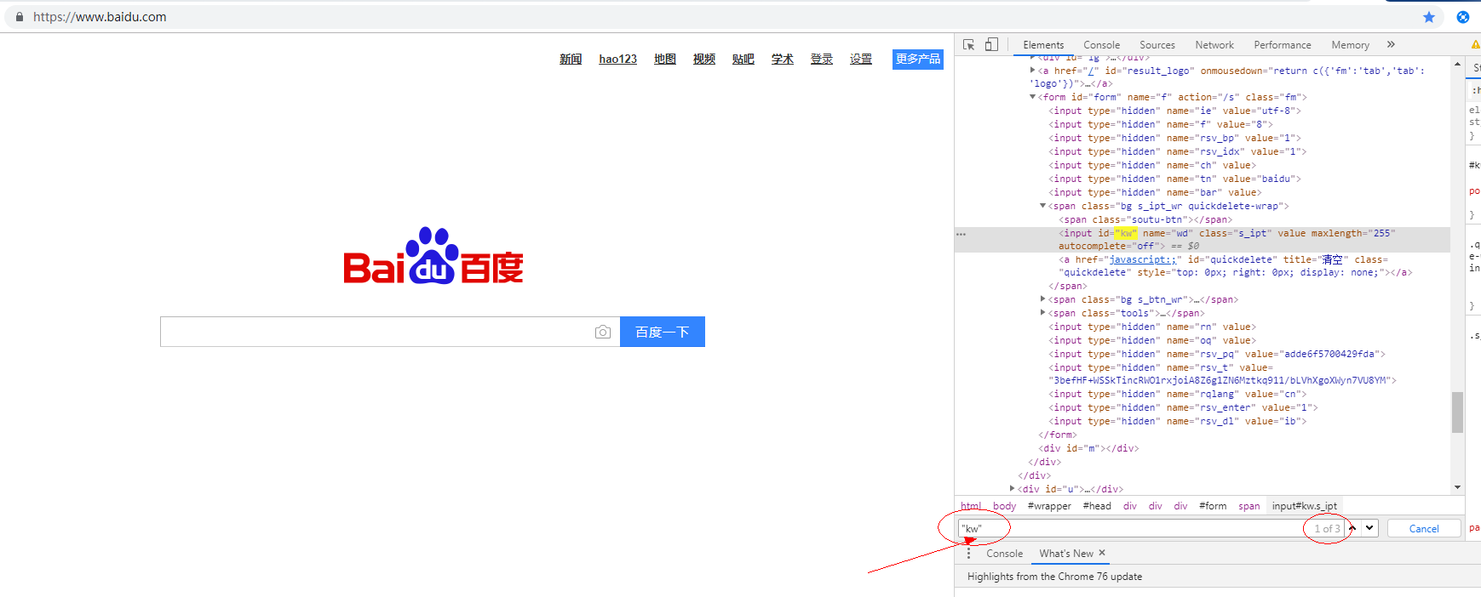Open drawer three-dot menu
The height and width of the screenshot is (597, 1481).
(x=968, y=553)
